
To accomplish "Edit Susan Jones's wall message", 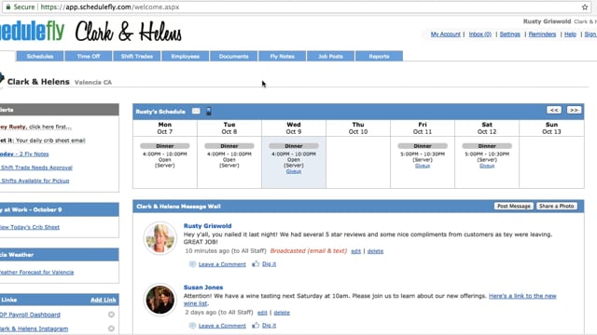I will 262,313.
